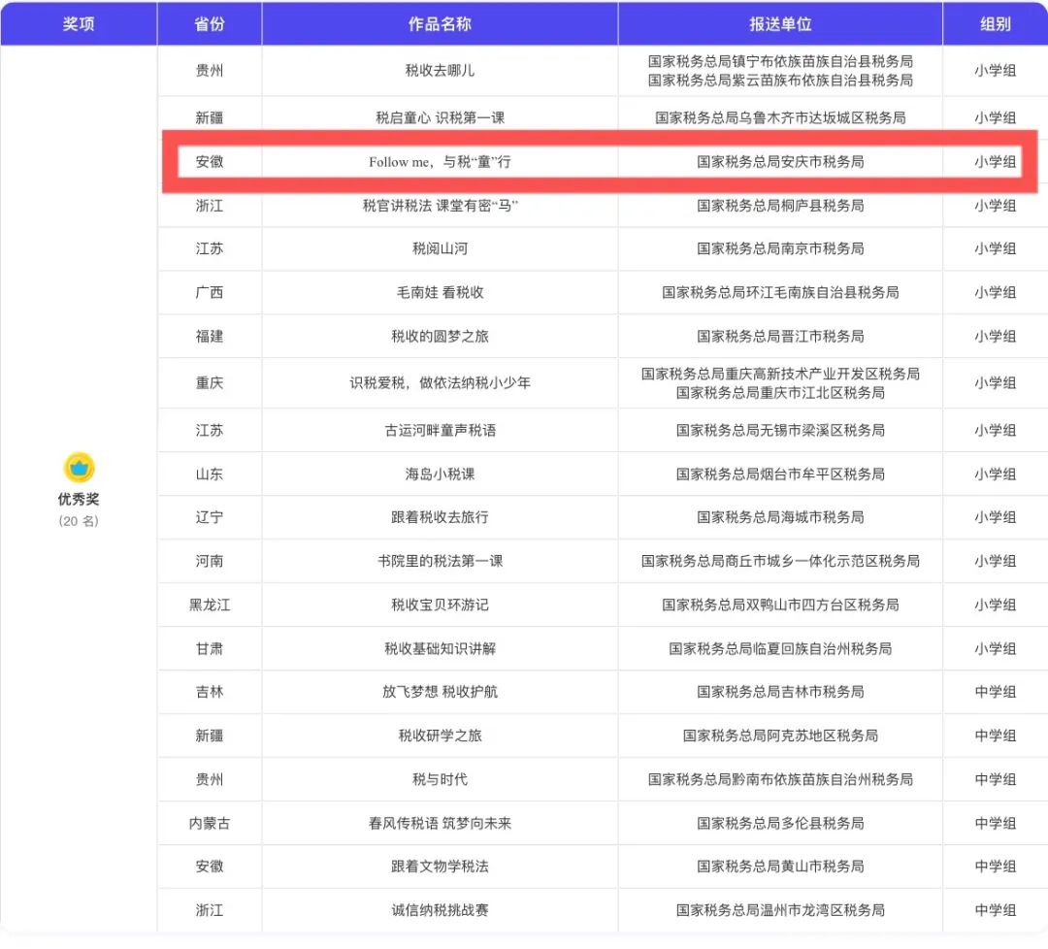Click the province cell 黑龙江
Screen dimensions: 1048x949
(x=210, y=605)
